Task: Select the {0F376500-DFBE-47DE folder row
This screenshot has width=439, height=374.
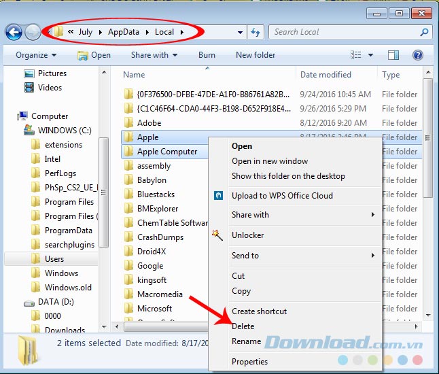Action: click(272, 94)
